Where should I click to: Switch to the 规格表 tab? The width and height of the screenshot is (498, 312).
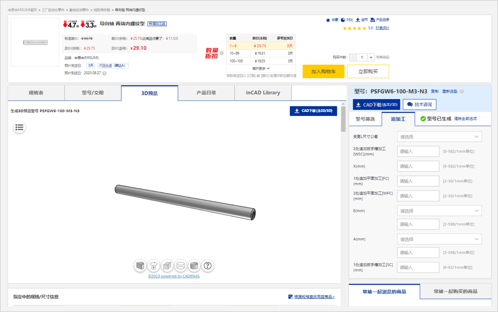(x=36, y=93)
